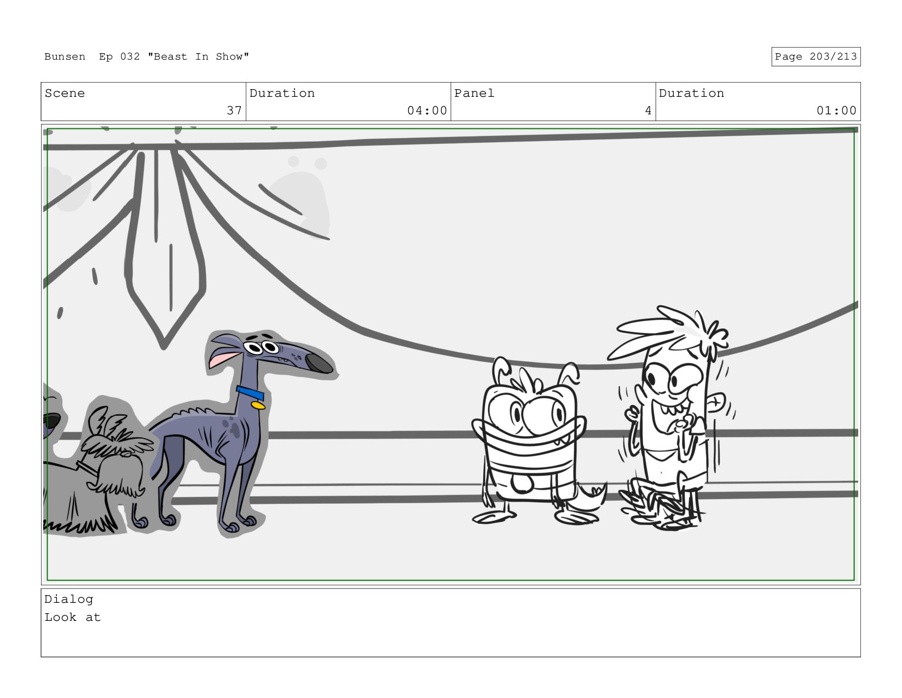902x698 pixels.
Task: Click the "Ep 032" episode number
Action: 119,57
